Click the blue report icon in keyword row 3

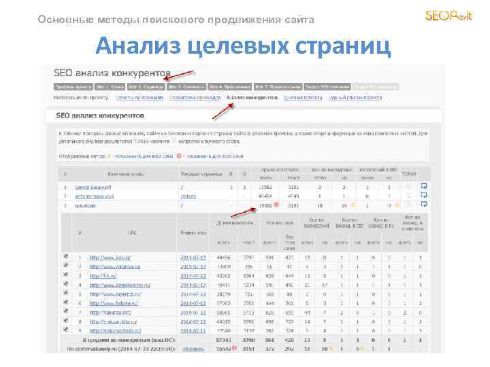[x=424, y=204]
